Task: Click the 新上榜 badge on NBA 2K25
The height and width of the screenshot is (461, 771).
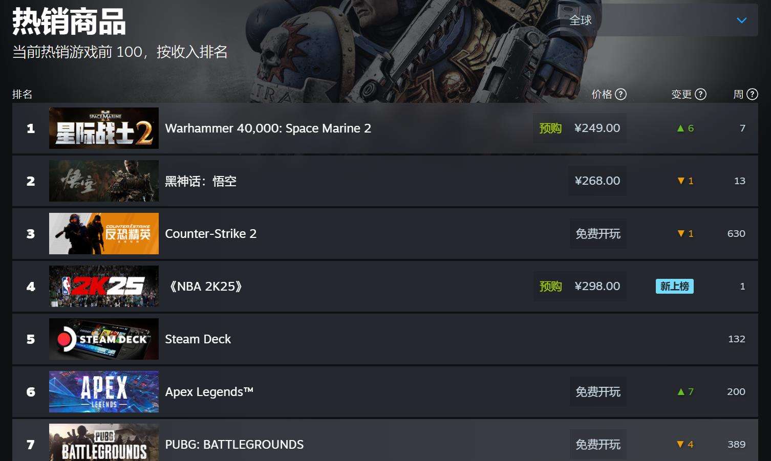Action: coord(674,286)
